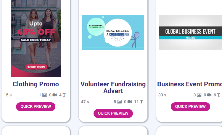Click video count icon on Business Event Promo
The width and height of the screenshot is (222, 135).
[209, 95]
